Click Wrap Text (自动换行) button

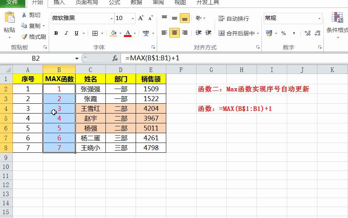234,18
